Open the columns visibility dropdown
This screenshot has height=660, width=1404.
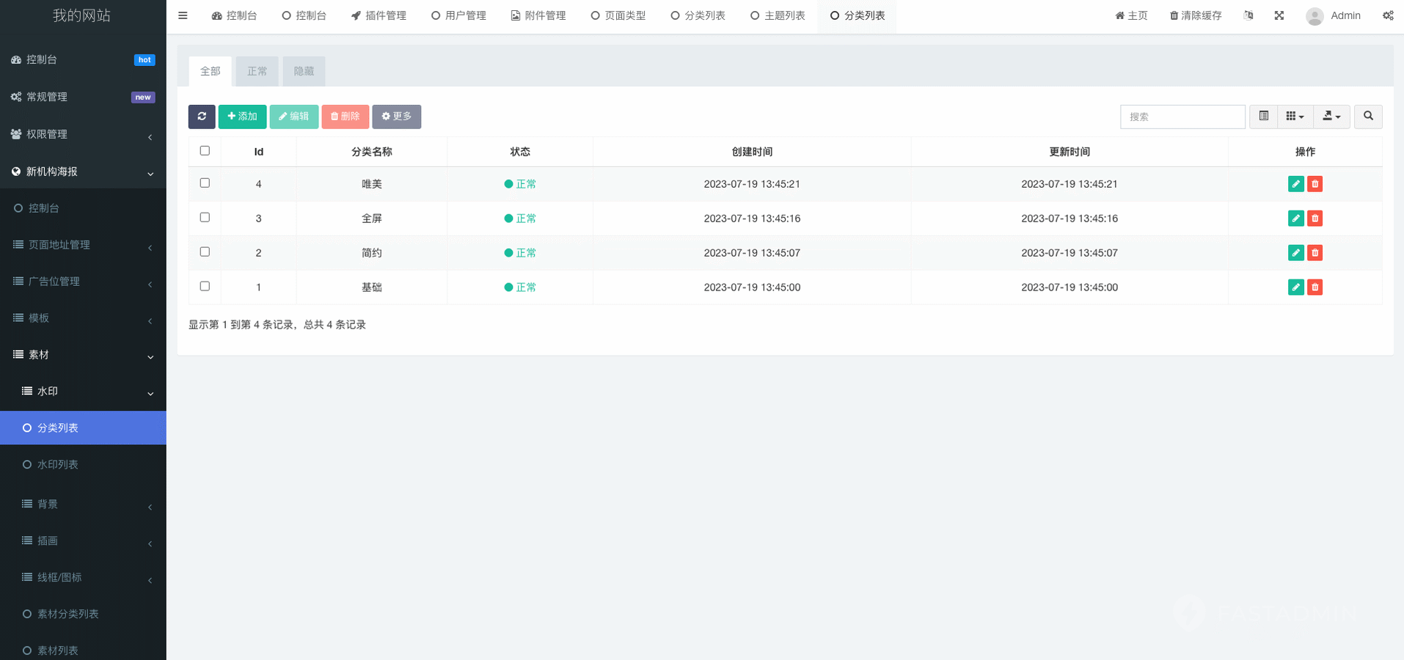click(x=1295, y=117)
